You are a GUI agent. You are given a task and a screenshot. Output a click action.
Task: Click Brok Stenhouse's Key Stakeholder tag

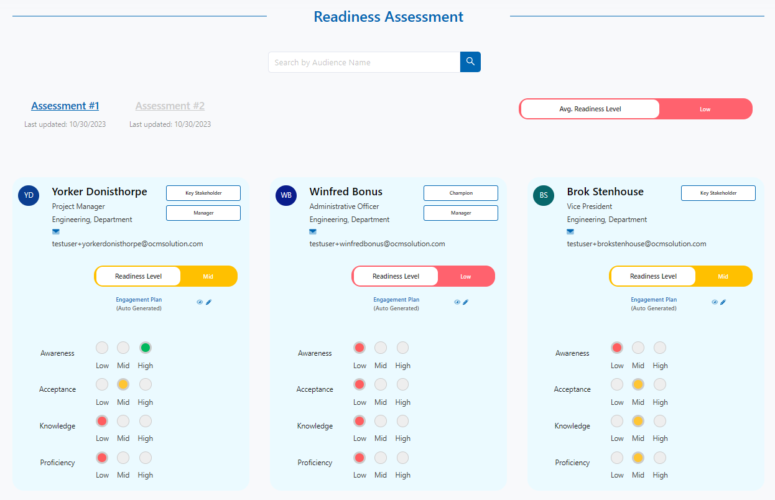point(718,193)
